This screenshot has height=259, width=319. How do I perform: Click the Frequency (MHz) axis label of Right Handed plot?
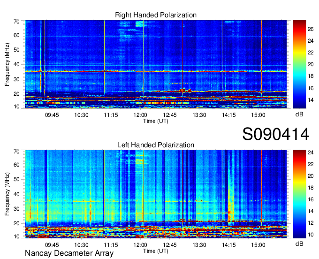[7, 64]
